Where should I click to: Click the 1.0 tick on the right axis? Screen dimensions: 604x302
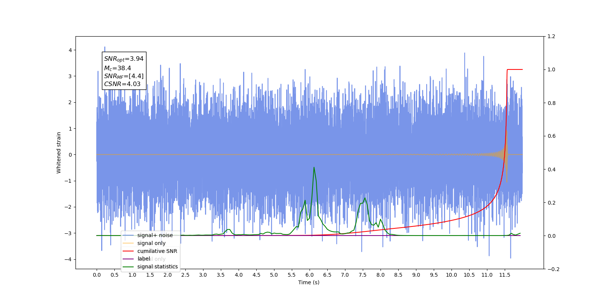tap(552, 70)
